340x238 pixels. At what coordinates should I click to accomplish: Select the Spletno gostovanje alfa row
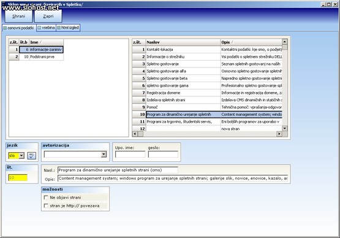tap(207, 71)
